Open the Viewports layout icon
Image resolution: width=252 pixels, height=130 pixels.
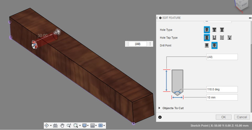pyautogui.click(x=100, y=126)
